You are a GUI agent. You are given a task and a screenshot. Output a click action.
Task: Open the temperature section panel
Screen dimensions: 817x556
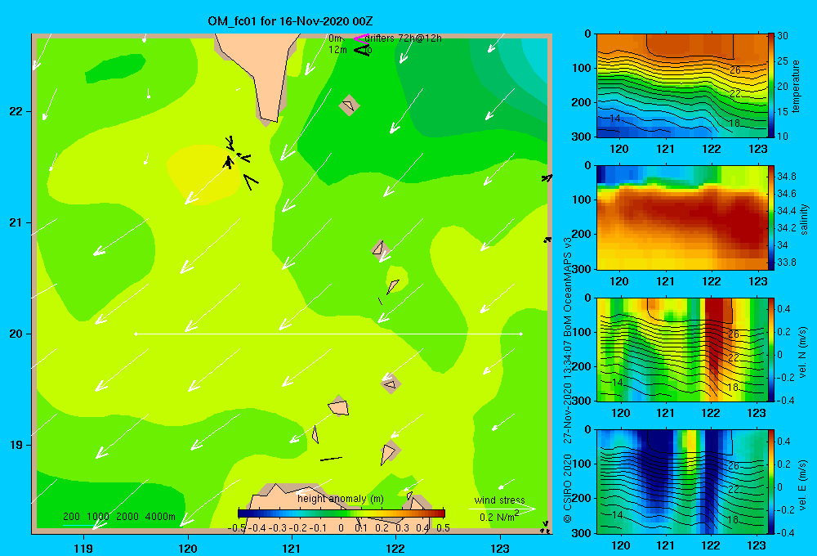[x=681, y=86]
